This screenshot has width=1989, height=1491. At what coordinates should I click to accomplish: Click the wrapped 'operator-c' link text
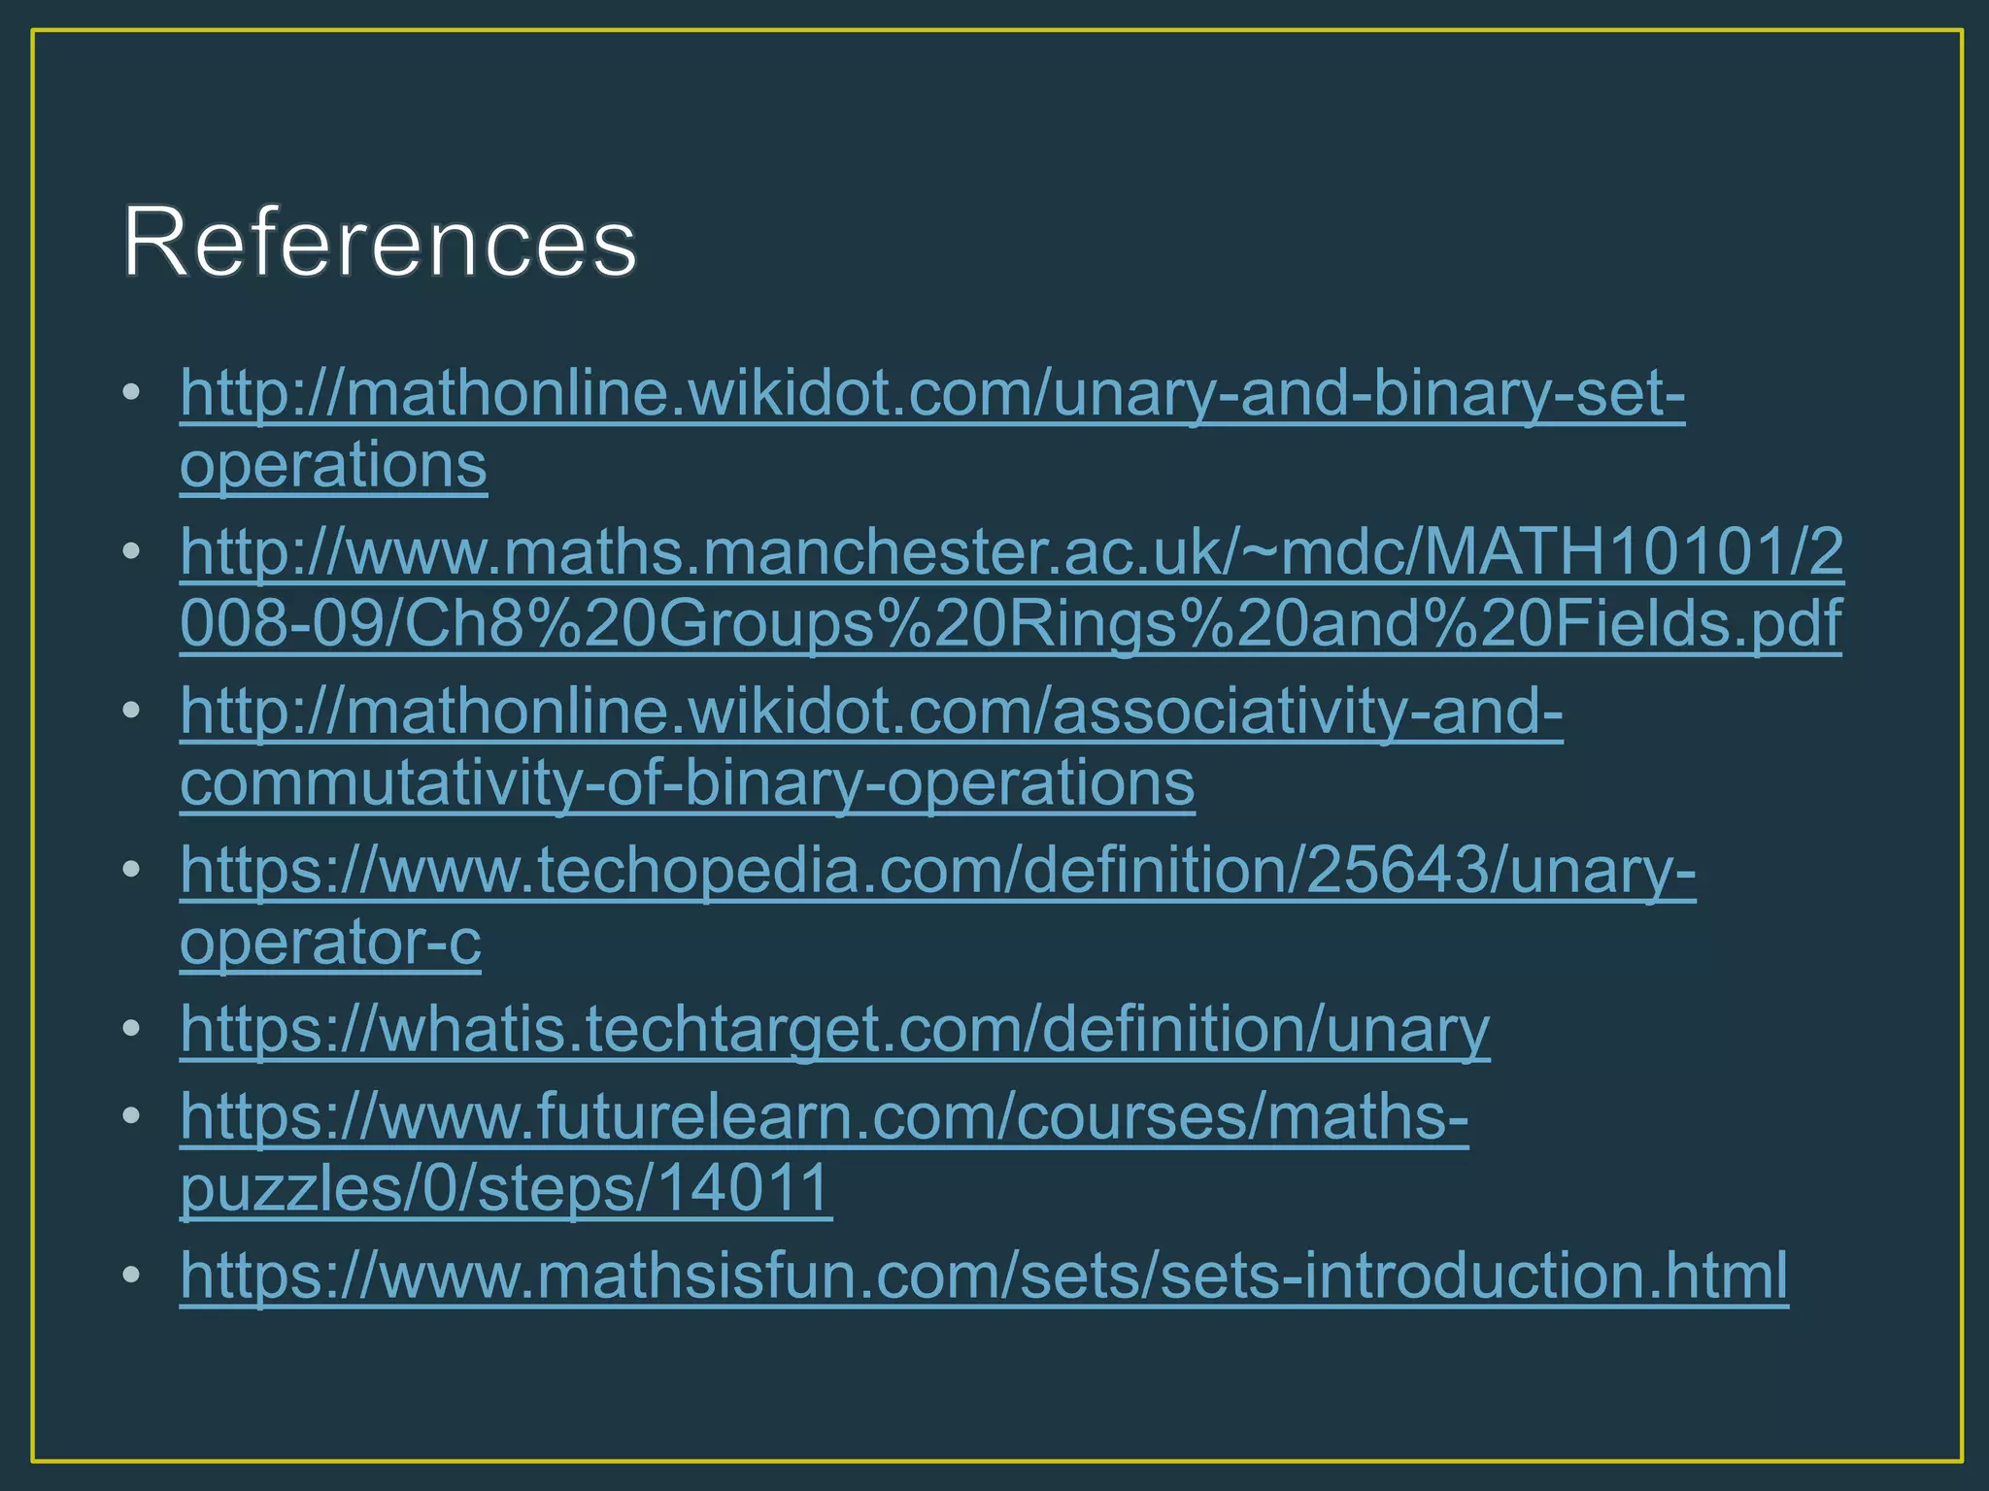coord(330,942)
